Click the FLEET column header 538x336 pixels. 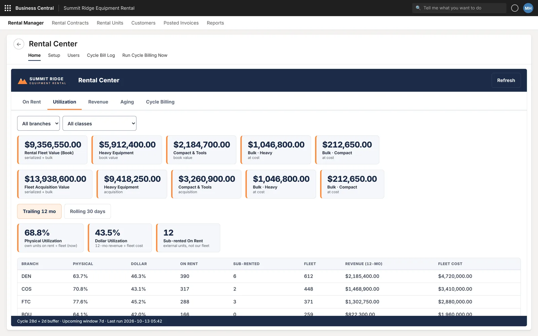310,264
